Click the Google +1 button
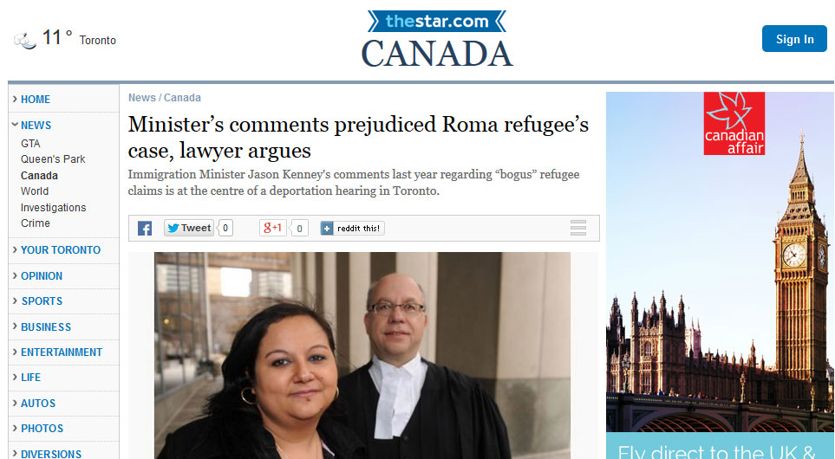This screenshot has height=459, width=835. [x=272, y=228]
